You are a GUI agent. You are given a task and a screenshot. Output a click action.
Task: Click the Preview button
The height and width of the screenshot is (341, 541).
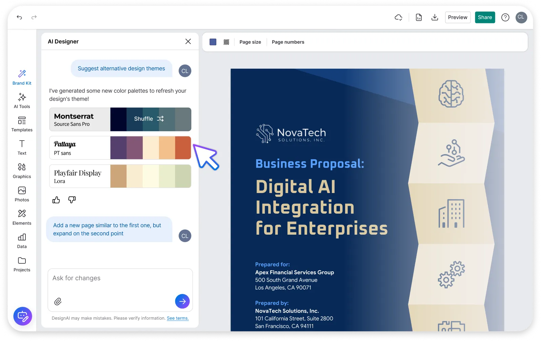pyautogui.click(x=458, y=17)
